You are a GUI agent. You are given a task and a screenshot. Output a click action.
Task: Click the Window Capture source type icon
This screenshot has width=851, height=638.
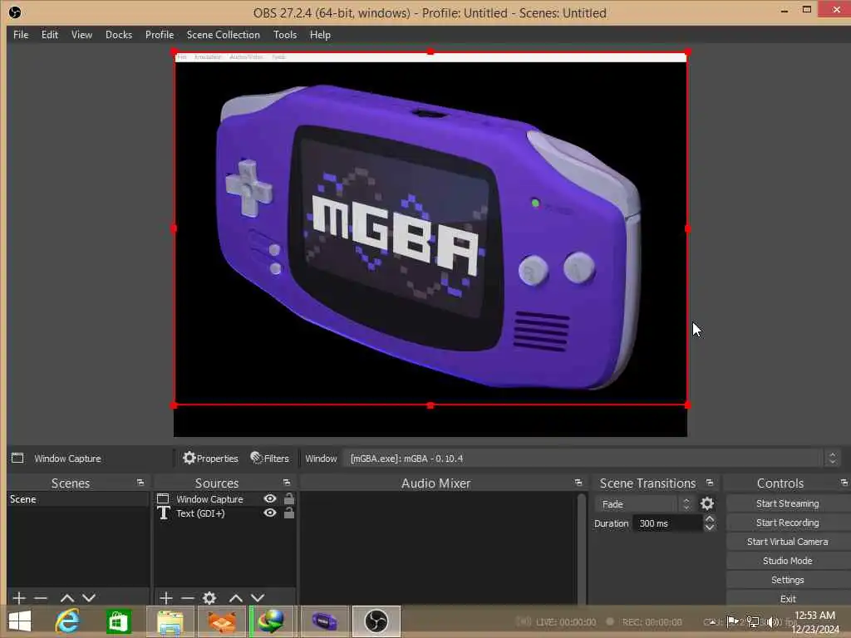pos(163,498)
